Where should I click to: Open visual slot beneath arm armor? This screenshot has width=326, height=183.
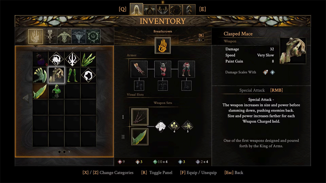click(139, 86)
